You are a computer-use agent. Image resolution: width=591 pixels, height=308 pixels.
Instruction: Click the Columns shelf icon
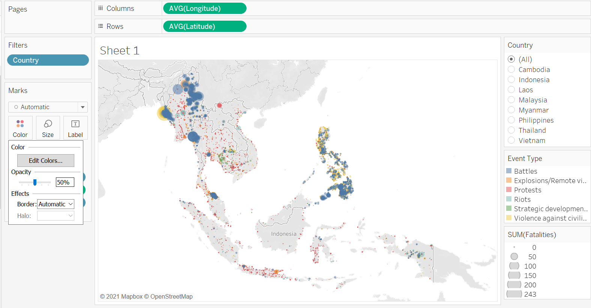point(101,8)
